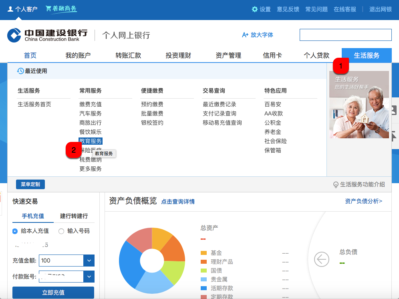This screenshot has height=299, width=399.
Task: Click the orange 理财产品 legend swatch
Action: point(204,262)
